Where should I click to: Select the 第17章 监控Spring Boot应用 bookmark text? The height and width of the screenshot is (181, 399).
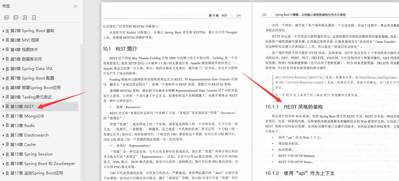(37, 173)
